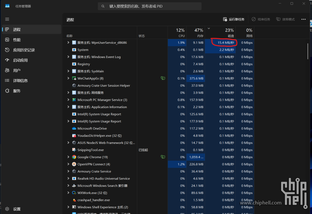Click the WeChatAppEx process icon
312x214 pixels.
click(x=74, y=78)
